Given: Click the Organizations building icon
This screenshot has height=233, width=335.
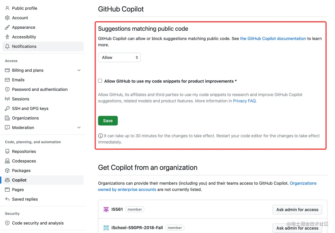Looking at the screenshot, I should click(7, 118).
